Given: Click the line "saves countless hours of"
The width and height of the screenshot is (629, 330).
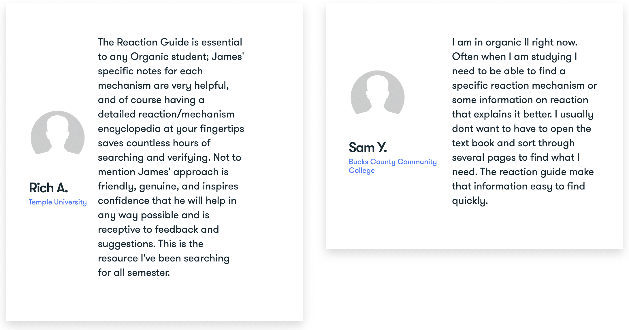Looking at the screenshot, I should (154, 143).
